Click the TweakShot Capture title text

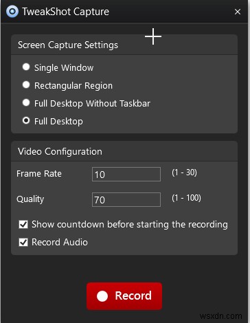click(x=65, y=12)
